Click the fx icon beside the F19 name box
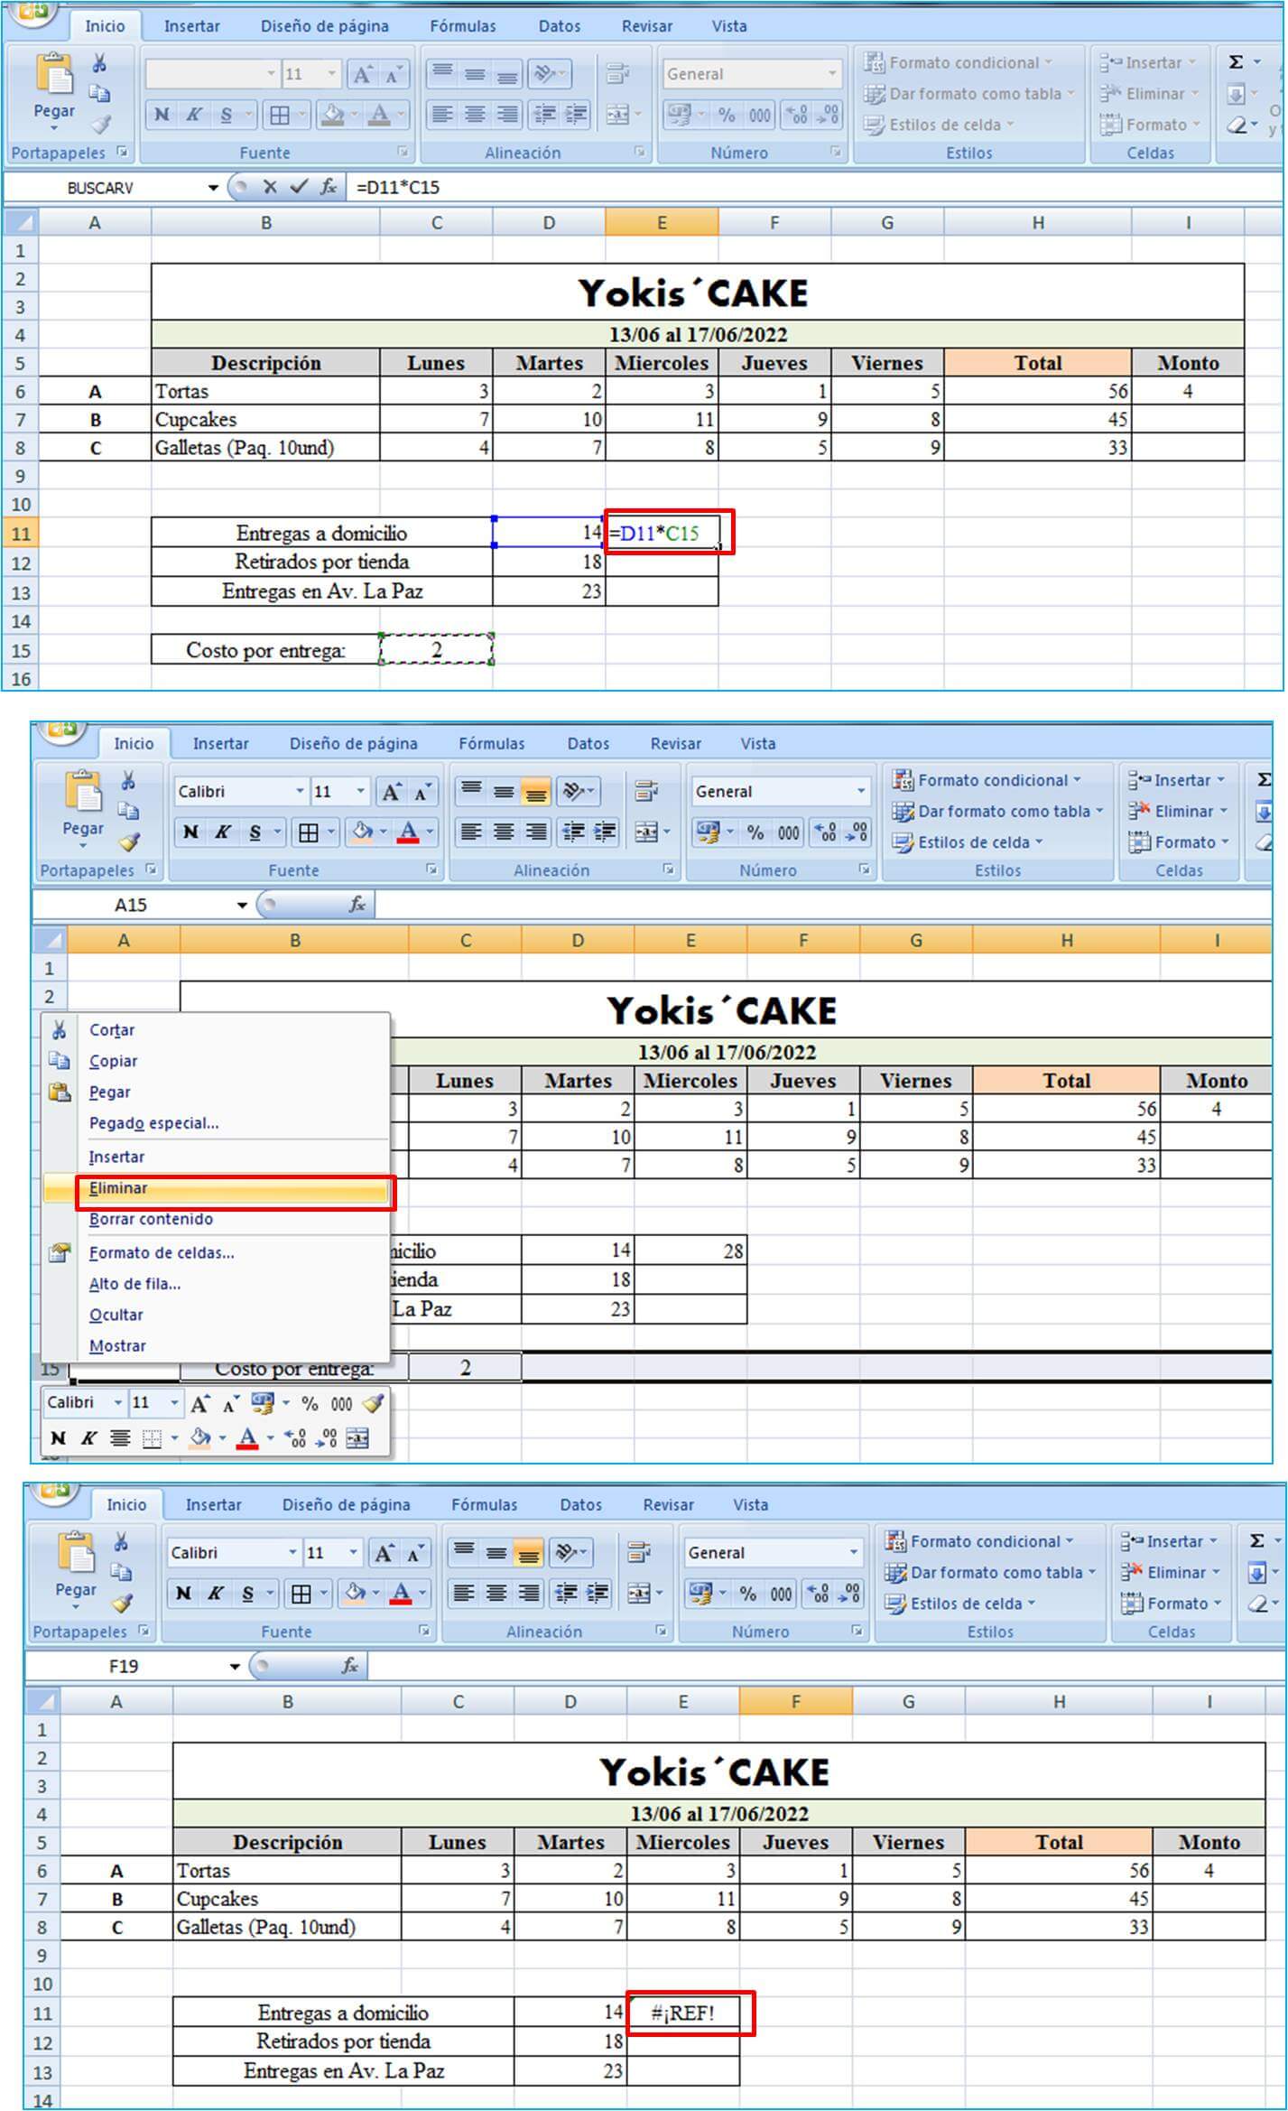Viewport: 1288px width, 2111px height. (x=350, y=1665)
